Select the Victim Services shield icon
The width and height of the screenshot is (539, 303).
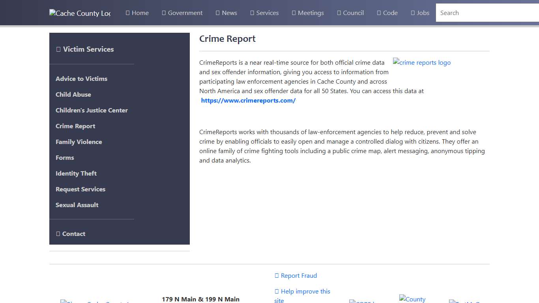click(59, 49)
